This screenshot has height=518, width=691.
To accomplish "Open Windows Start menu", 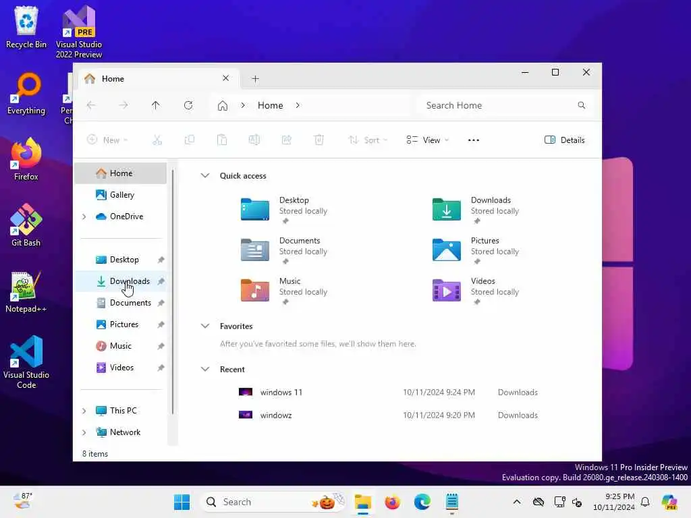I will pyautogui.click(x=182, y=502).
